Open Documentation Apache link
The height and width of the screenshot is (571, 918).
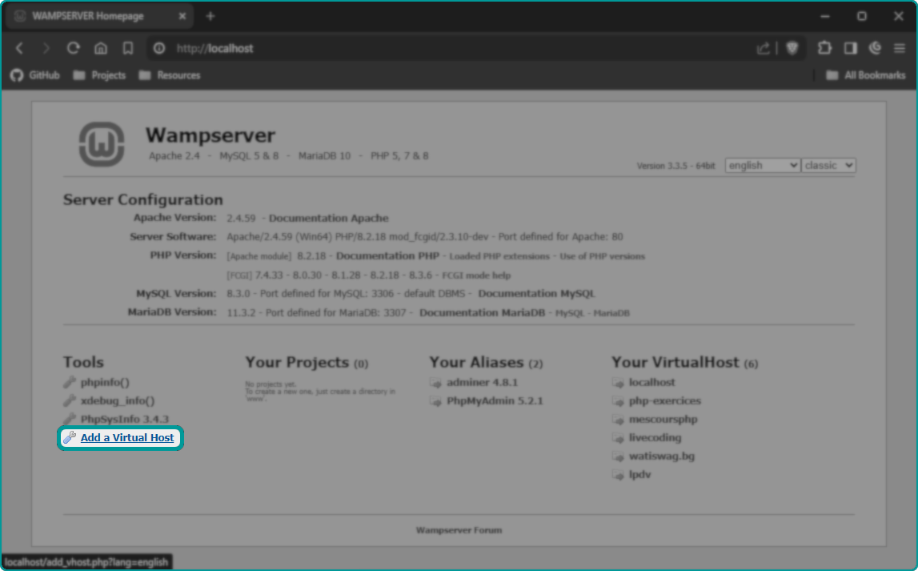(328, 218)
